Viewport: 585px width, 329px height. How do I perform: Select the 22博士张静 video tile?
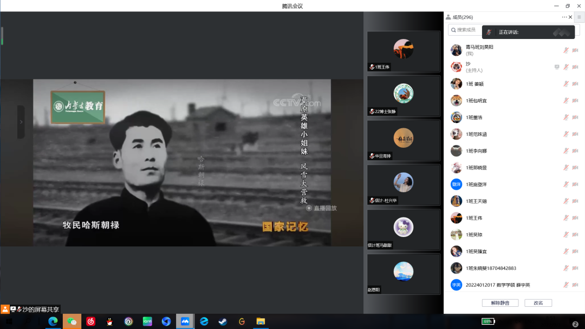(404, 96)
